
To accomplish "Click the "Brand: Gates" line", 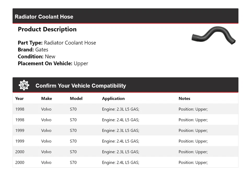I will [33, 50].
